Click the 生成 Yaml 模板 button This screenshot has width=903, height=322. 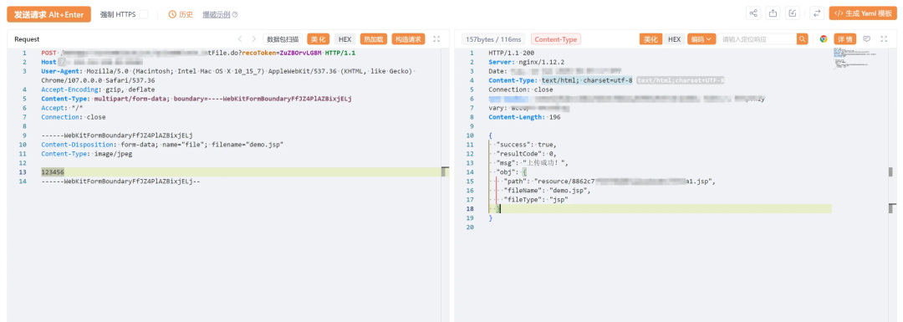tap(863, 14)
